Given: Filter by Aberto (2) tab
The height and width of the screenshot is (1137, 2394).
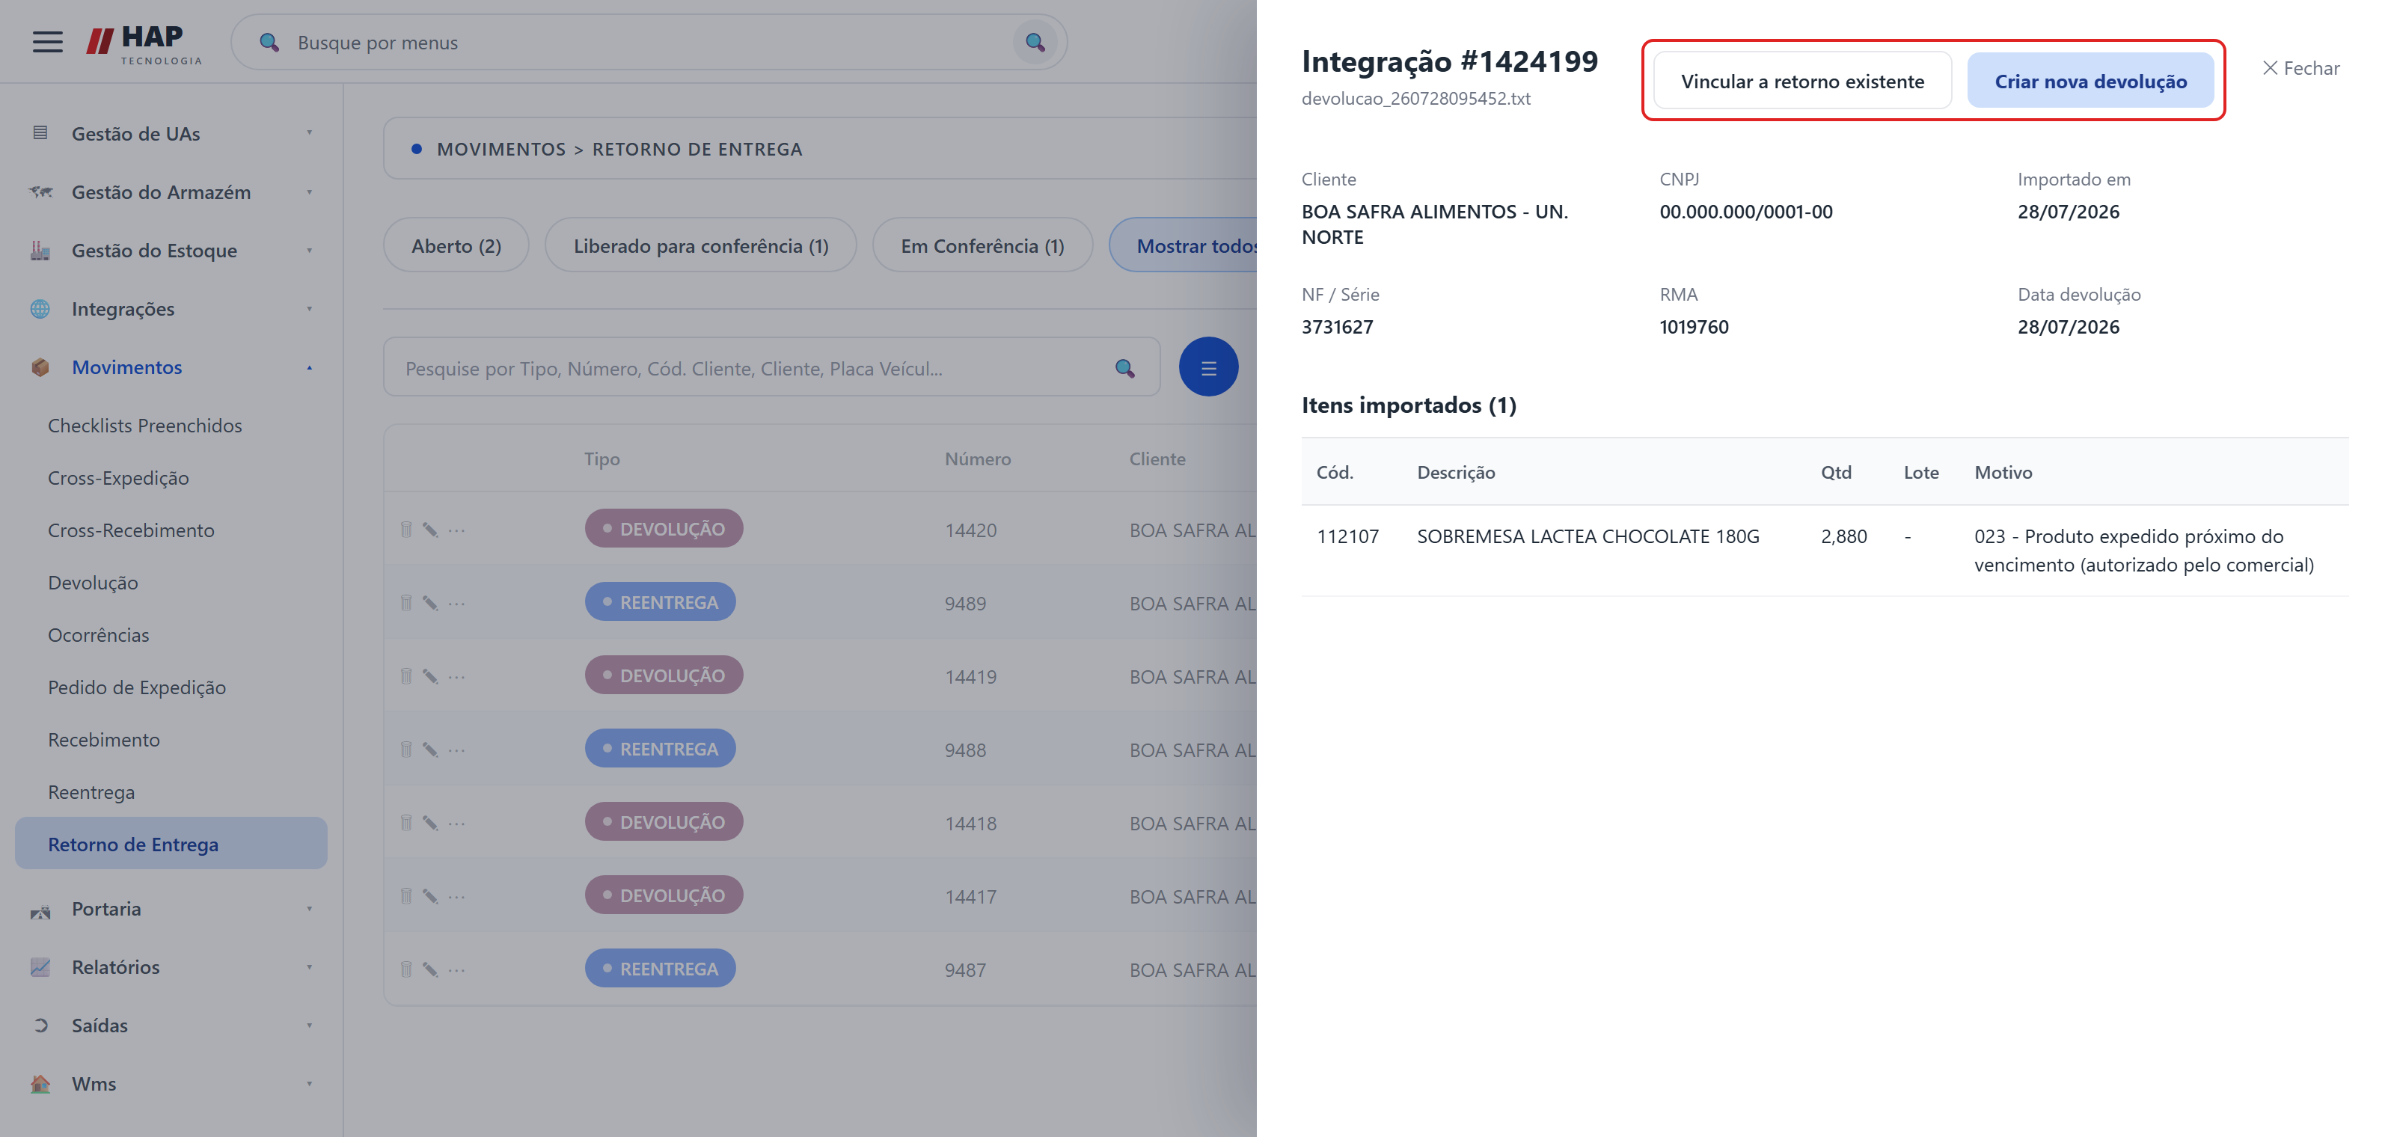Looking at the screenshot, I should (456, 245).
